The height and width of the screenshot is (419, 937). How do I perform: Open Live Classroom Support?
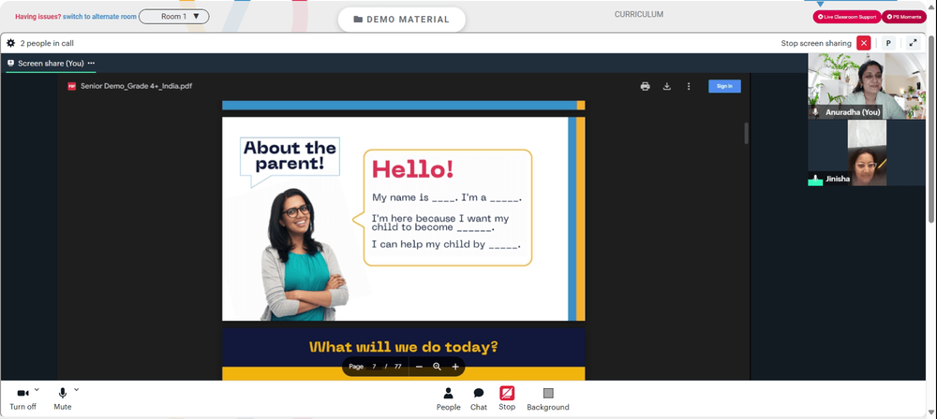tap(847, 17)
